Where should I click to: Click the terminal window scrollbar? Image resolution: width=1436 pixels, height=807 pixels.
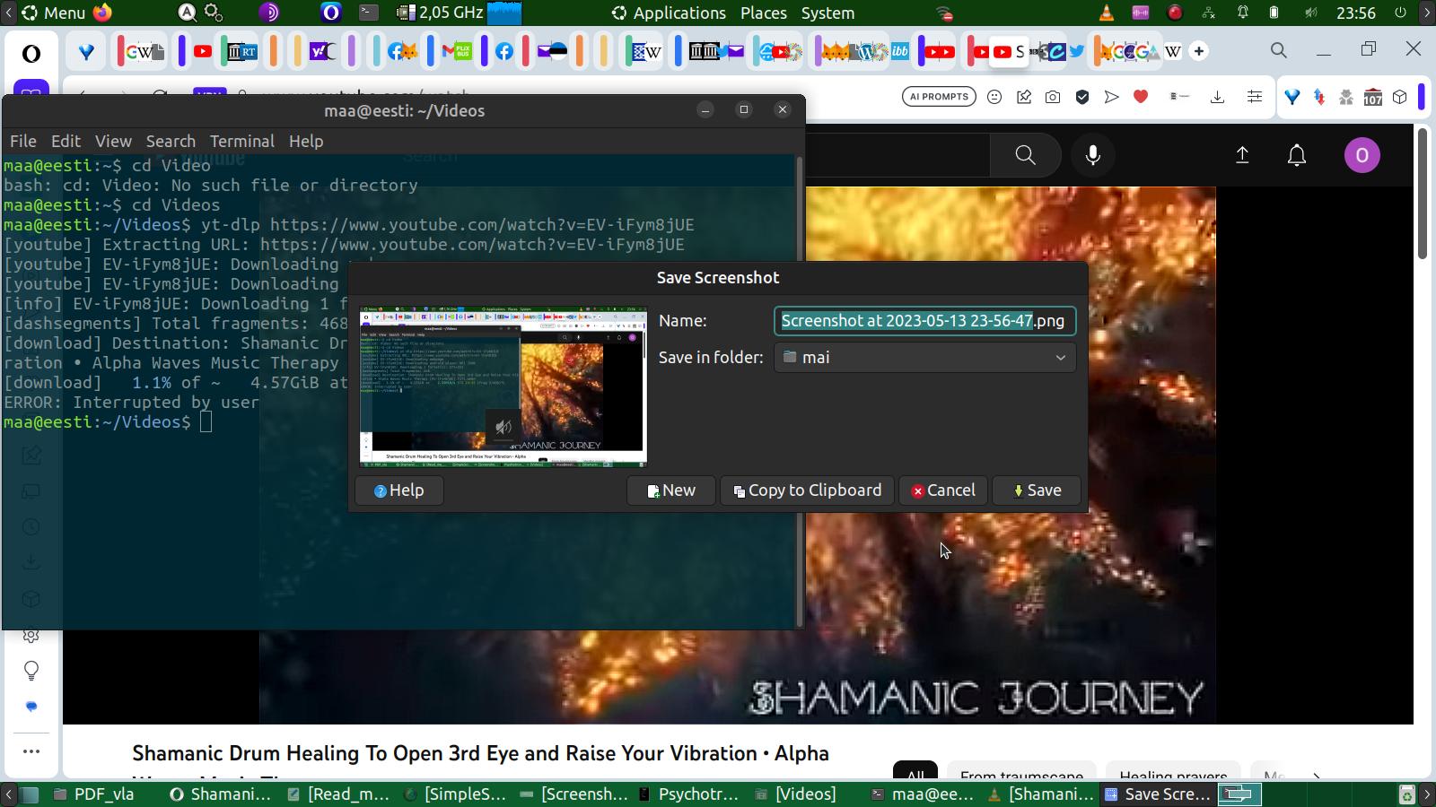pos(799,391)
